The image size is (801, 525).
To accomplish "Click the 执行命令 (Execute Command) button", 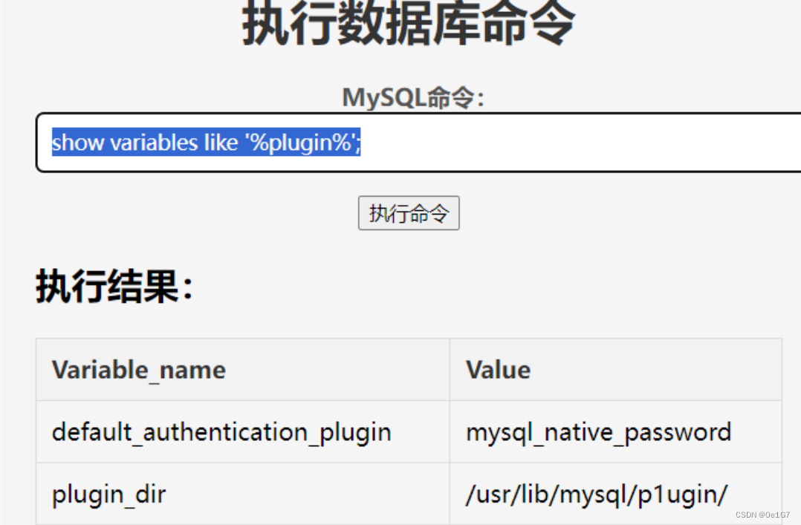I will coord(409,213).
